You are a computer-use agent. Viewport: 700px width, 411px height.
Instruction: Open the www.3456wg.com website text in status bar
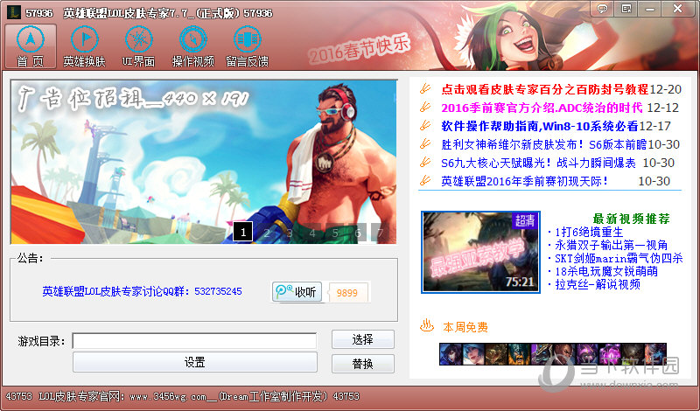(167, 396)
